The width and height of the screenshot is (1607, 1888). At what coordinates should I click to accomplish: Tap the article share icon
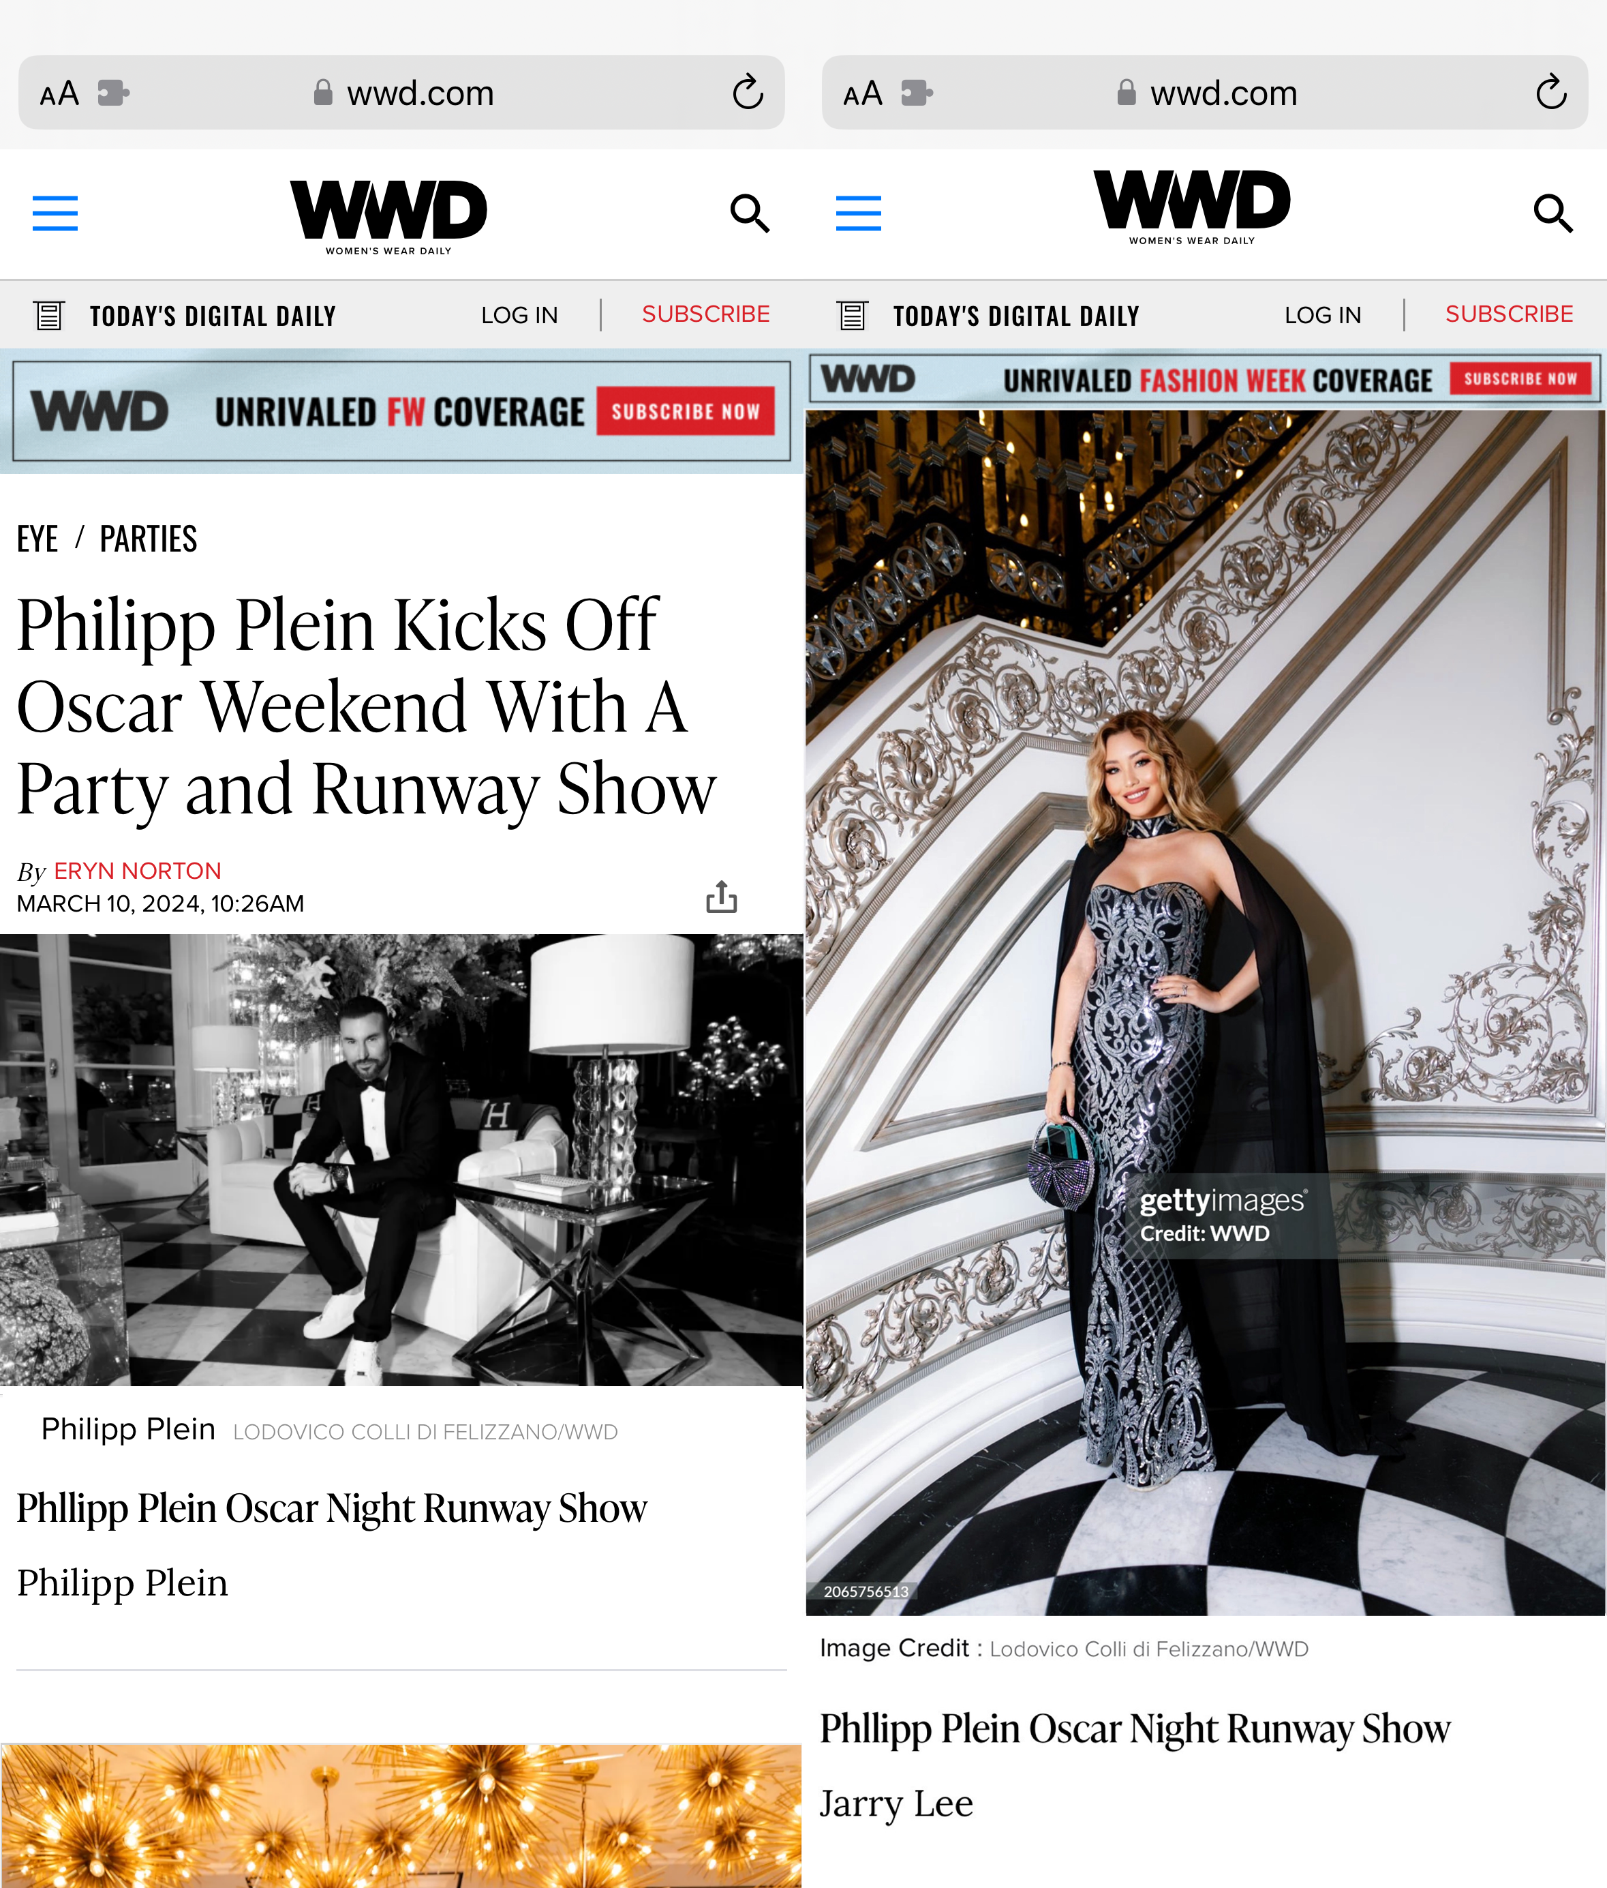coord(722,897)
